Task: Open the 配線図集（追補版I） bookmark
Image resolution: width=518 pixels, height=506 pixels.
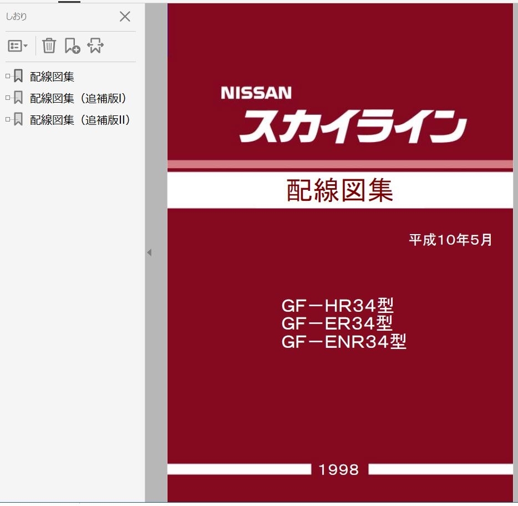Action: click(78, 98)
